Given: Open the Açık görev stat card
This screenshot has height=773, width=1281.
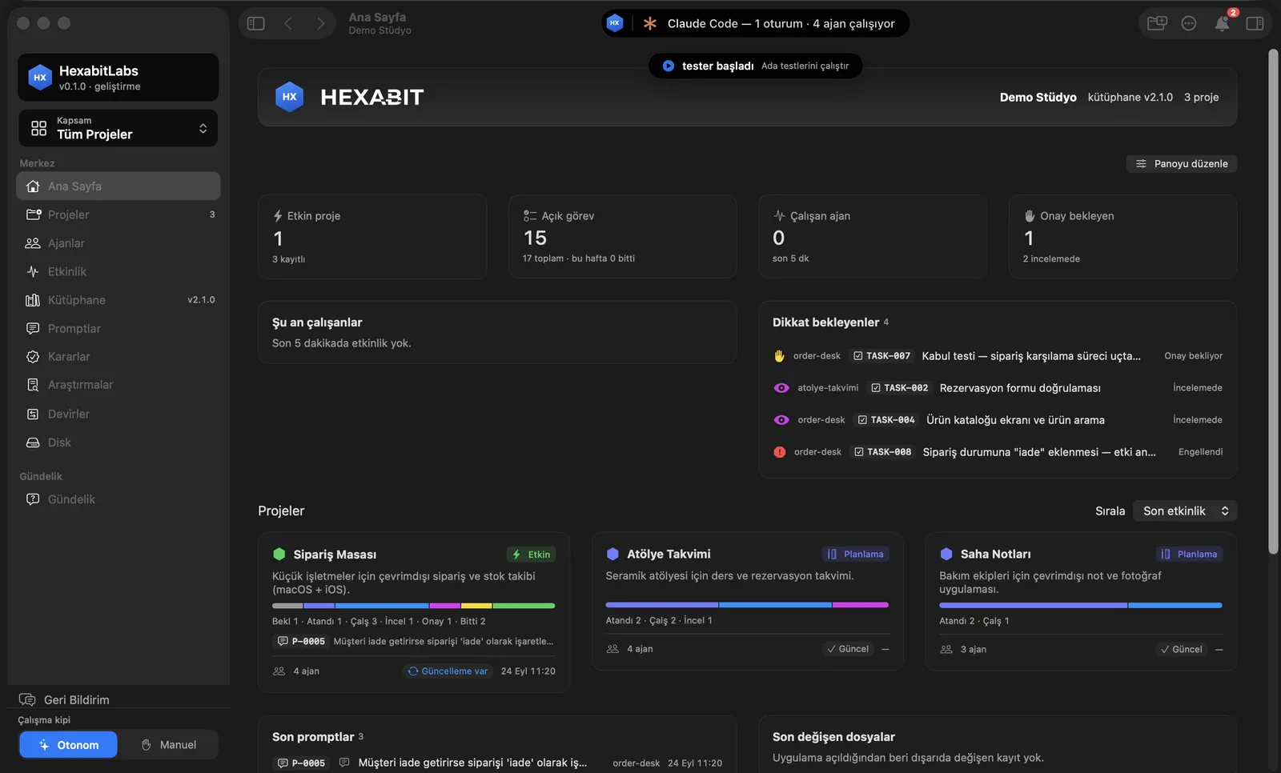Looking at the screenshot, I should point(622,237).
